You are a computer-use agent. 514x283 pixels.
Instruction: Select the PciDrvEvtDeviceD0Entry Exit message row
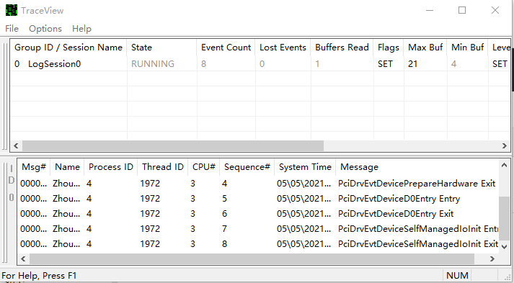258,214
